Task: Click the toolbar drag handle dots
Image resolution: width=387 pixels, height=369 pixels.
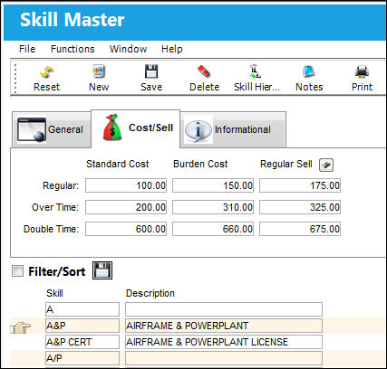Action: [x=15, y=78]
